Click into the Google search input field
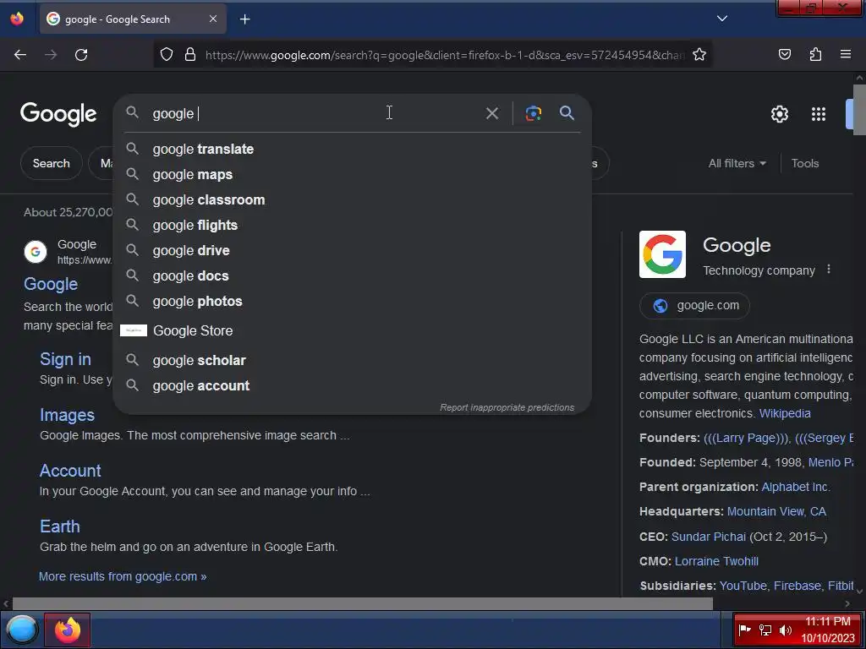Image resolution: width=866 pixels, height=649 pixels. click(x=315, y=113)
